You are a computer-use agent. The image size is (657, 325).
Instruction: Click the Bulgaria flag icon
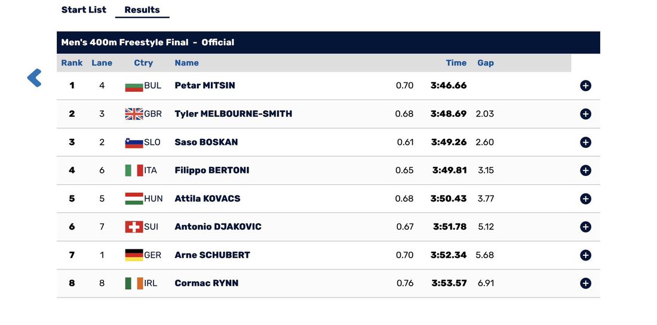[x=134, y=86]
